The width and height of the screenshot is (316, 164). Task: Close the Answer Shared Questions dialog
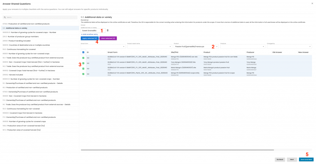click(313, 3)
